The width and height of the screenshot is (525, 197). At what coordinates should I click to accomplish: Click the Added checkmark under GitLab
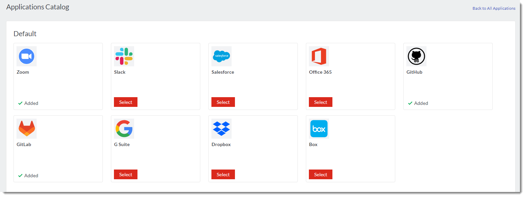21,176
